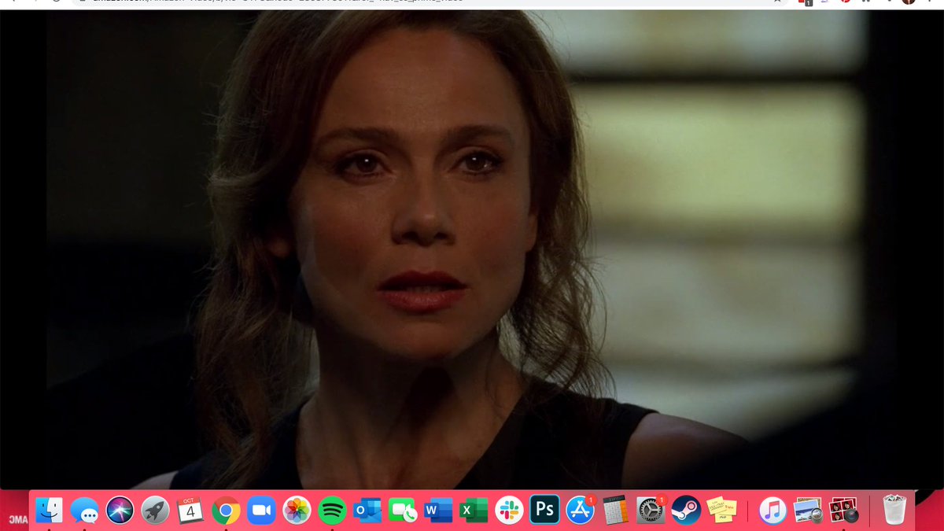Open the Photos app in the dock

click(x=297, y=511)
